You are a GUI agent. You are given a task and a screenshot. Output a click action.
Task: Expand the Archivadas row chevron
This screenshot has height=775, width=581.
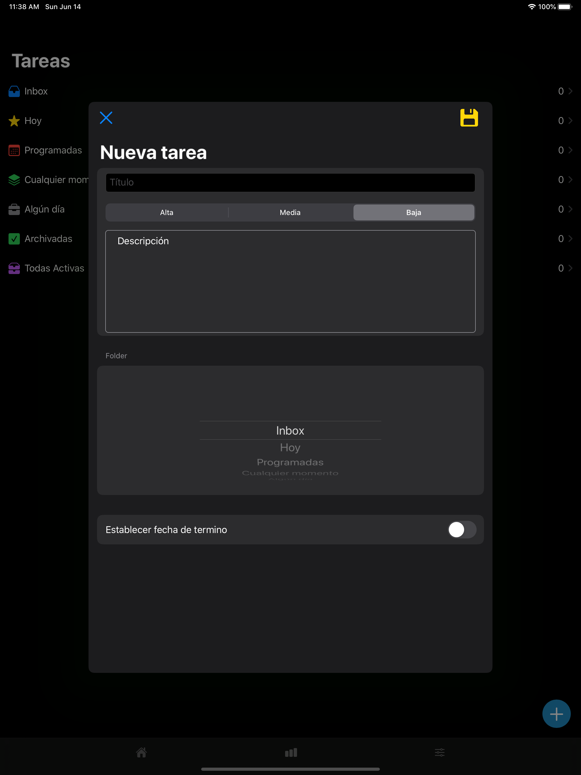pos(570,239)
